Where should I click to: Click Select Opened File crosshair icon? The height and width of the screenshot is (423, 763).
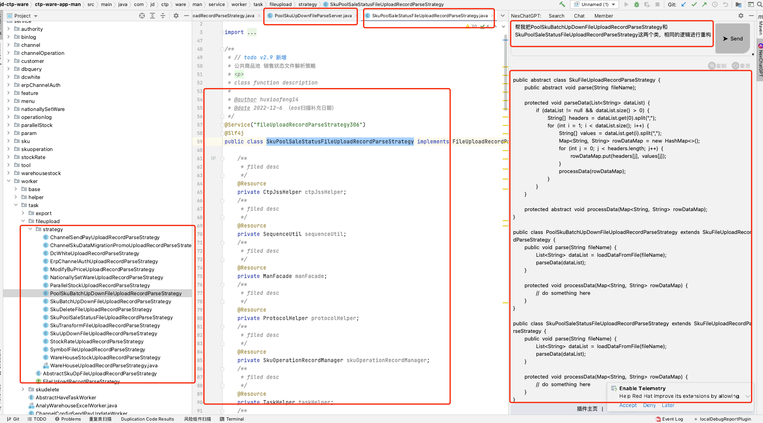click(x=142, y=16)
